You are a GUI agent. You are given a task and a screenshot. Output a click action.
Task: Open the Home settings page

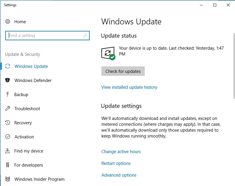point(20,22)
